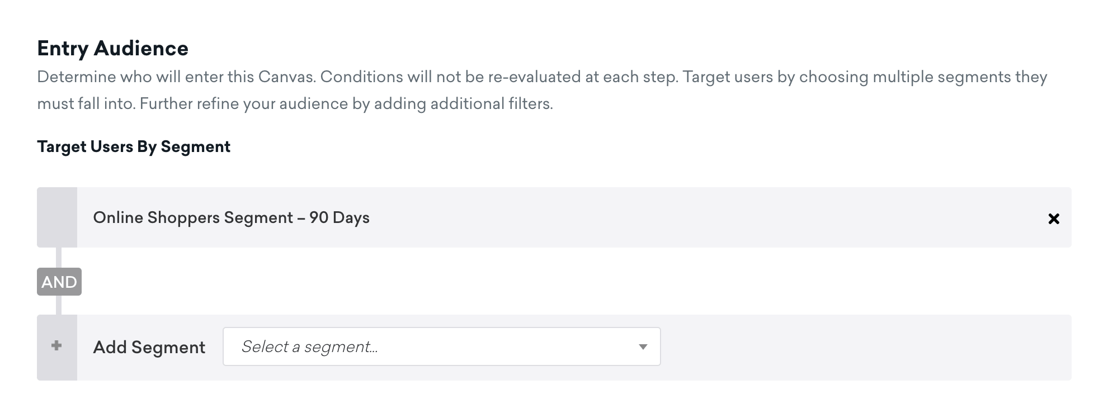The width and height of the screenshot is (1113, 399).
Task: Click the plus icon beside Add Segment
Action: [x=56, y=346]
